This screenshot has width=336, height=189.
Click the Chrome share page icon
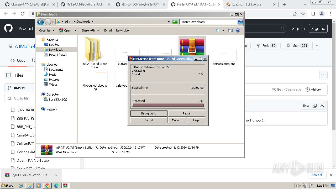[295, 14]
